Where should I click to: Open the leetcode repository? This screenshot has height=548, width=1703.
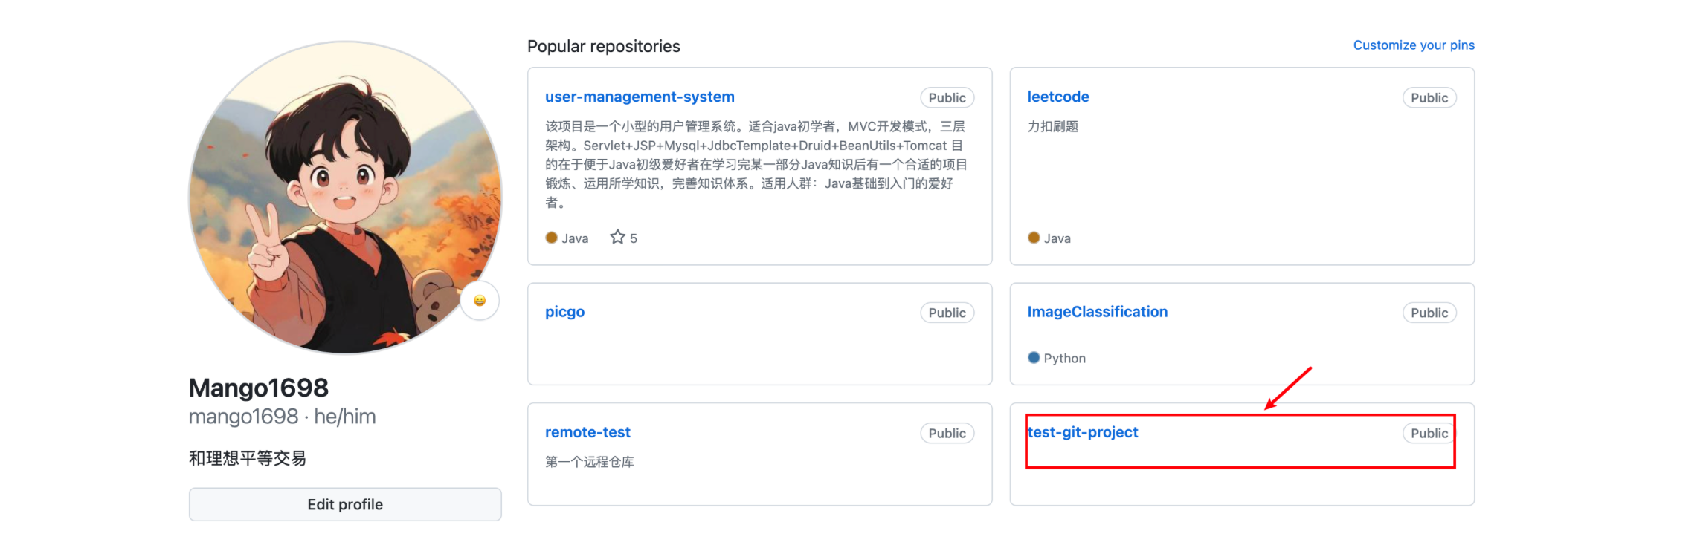(1057, 97)
